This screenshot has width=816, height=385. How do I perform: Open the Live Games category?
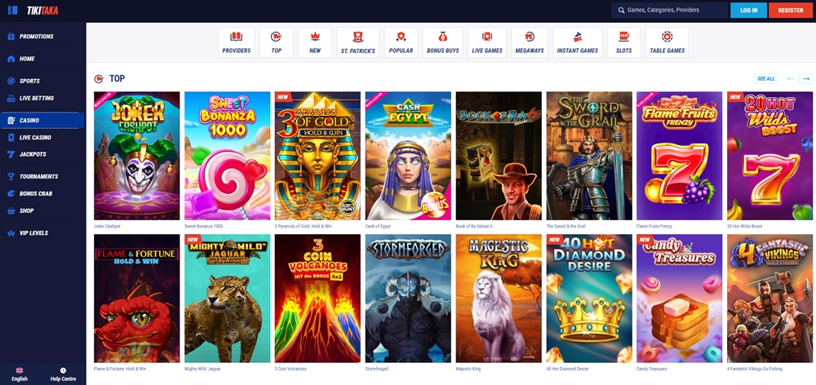coord(487,42)
